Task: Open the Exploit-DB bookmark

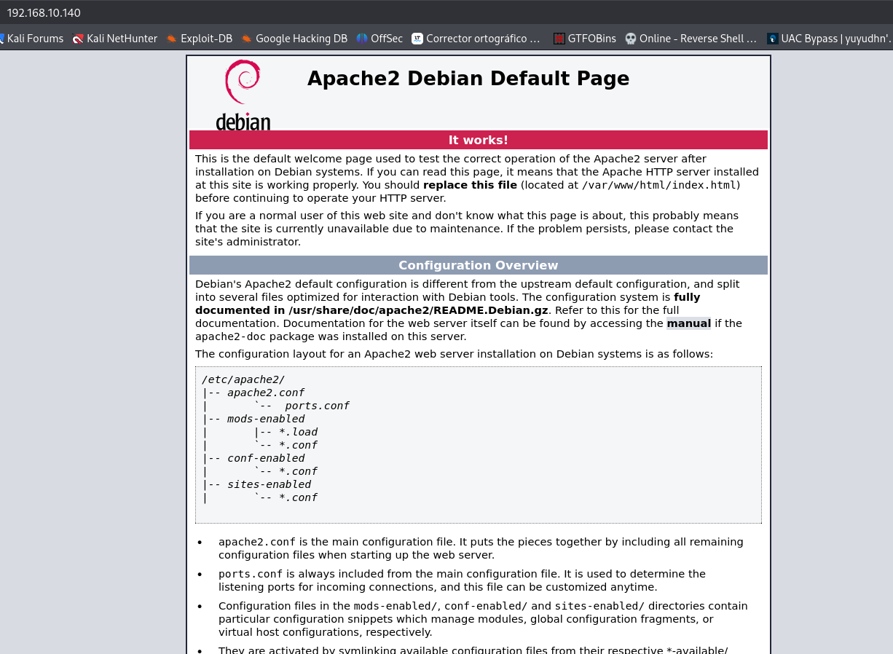Action: (x=199, y=39)
